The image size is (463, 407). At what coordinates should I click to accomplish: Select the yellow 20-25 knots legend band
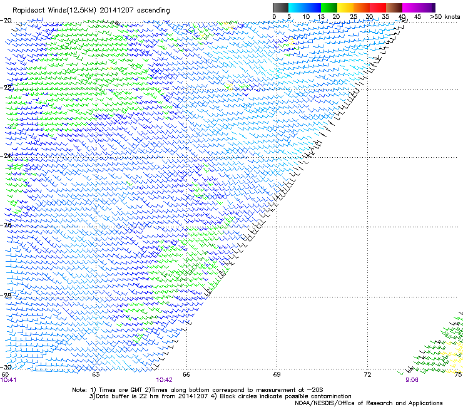(x=345, y=8)
